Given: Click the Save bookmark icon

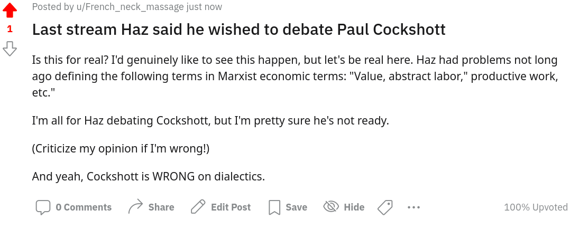Looking at the screenshot, I should [274, 207].
